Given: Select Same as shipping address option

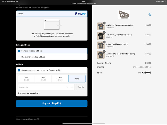Looking at the screenshot, I should pyautogui.click(x=52, y=51).
